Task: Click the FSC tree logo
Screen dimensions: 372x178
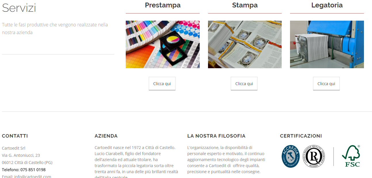Action: [x=351, y=156]
